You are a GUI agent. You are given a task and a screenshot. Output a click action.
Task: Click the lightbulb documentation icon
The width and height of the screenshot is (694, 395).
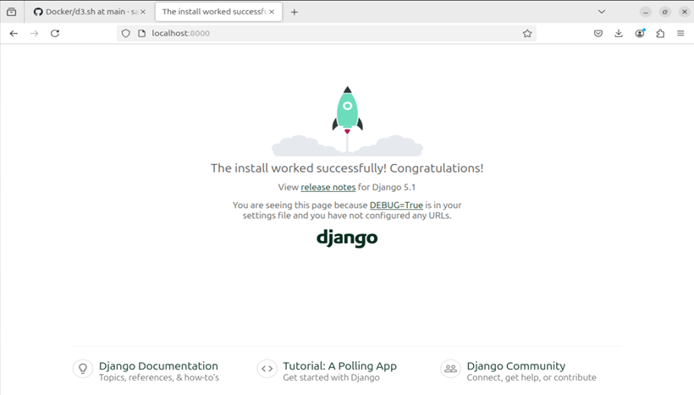83,369
